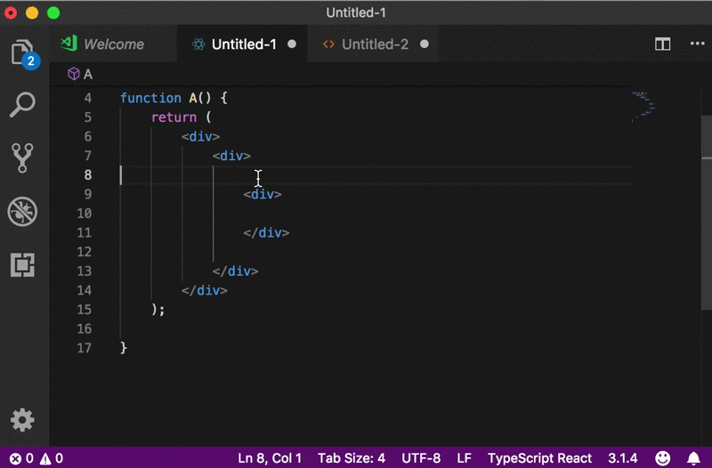Click the vertical scrollbar of the editor

tap(707, 214)
